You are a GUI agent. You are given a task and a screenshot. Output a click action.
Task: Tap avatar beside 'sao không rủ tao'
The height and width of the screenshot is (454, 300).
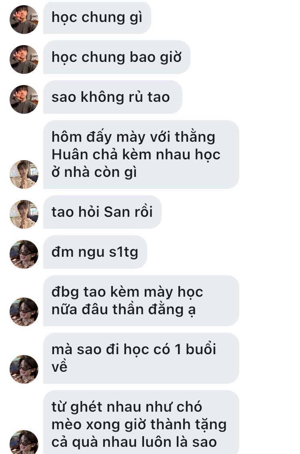[24, 99]
